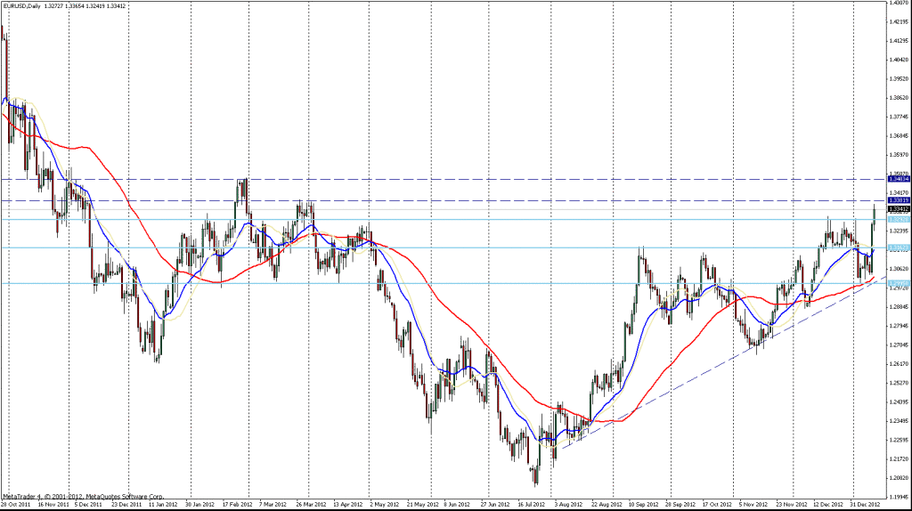Click the 1.38620 price scale label
The image size is (912, 511).
click(898, 97)
